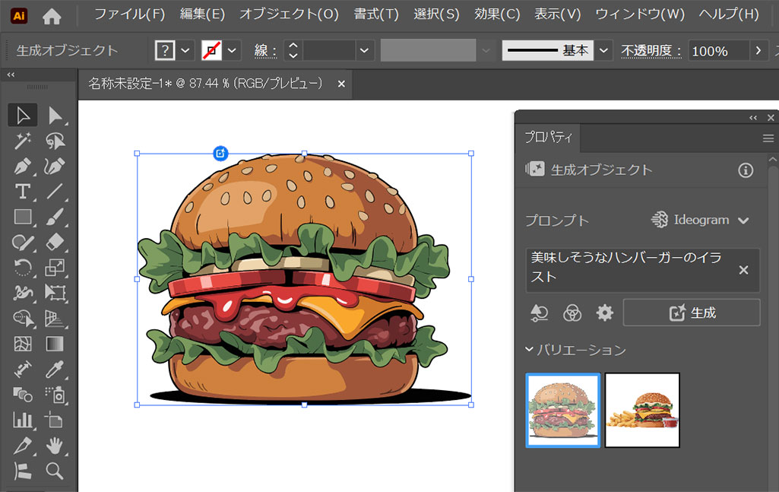The image size is (779, 492).
Task: Click the 生成 button
Action: [692, 313]
